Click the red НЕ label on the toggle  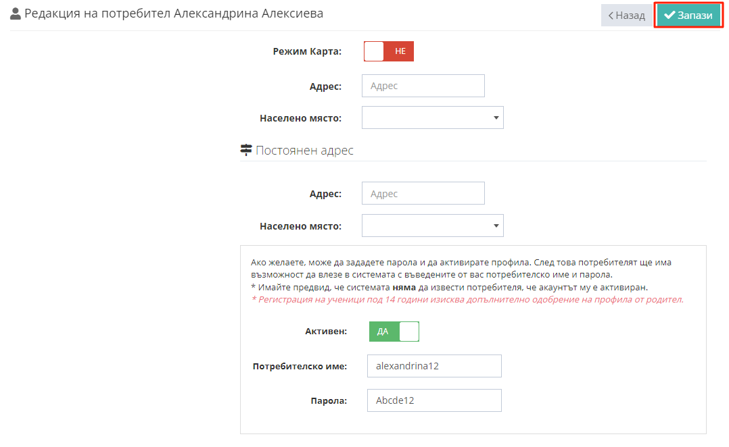[x=400, y=51]
